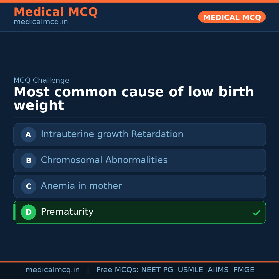
Task: Open the medicalmcq.in footer link
Action: pos(53,270)
